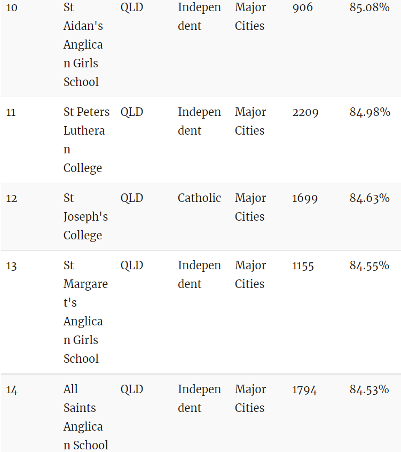Click enrolment figure 2209
Screen dimensions: 401x452
click(305, 112)
